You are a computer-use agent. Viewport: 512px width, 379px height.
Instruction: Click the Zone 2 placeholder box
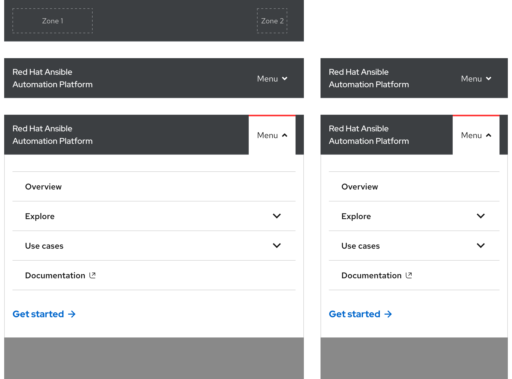click(x=272, y=21)
